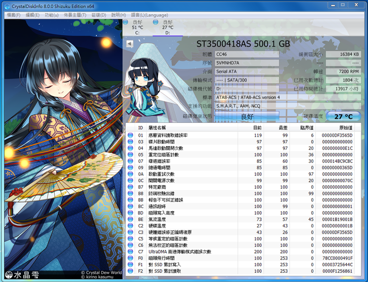The width and height of the screenshot is (368, 282).
Task: Open the 佈景主題(T) menu
Action: 75,15
